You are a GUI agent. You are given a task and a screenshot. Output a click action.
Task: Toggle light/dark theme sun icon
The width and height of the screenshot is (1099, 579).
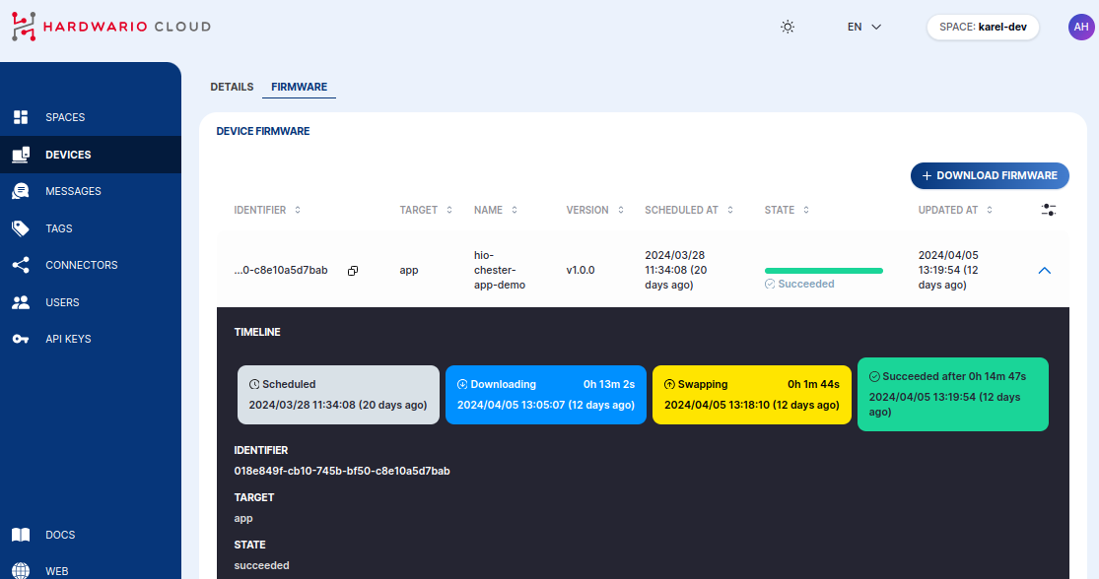click(x=788, y=27)
